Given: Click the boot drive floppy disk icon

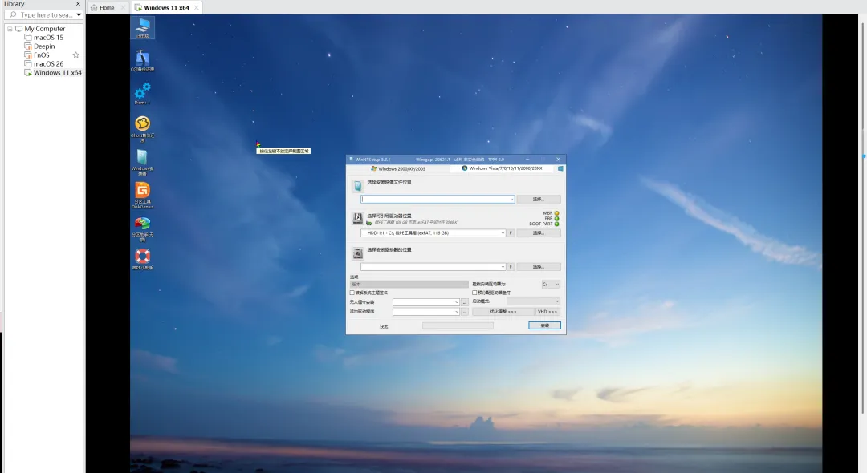Looking at the screenshot, I should (x=358, y=217).
